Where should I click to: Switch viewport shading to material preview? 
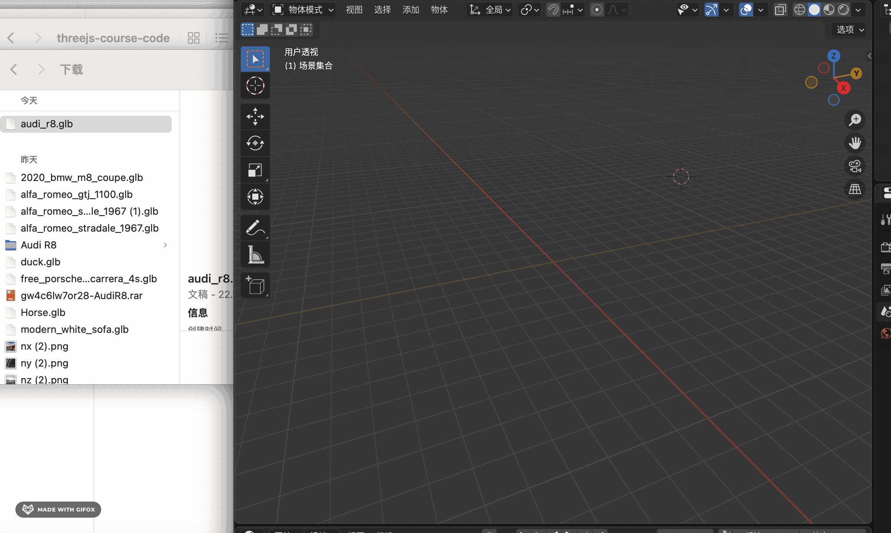click(829, 10)
